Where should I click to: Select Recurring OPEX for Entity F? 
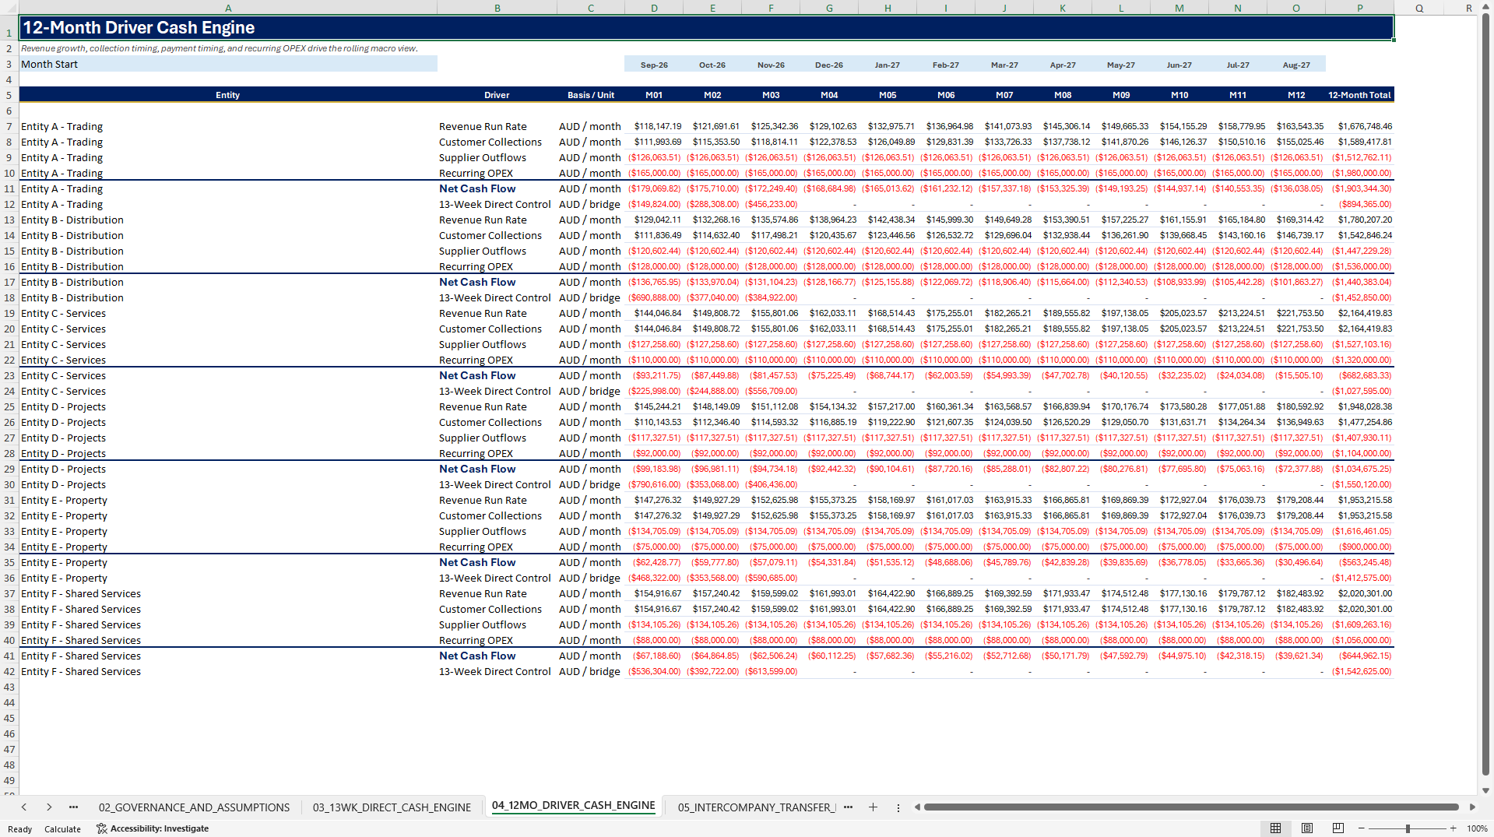pyautogui.click(x=497, y=641)
